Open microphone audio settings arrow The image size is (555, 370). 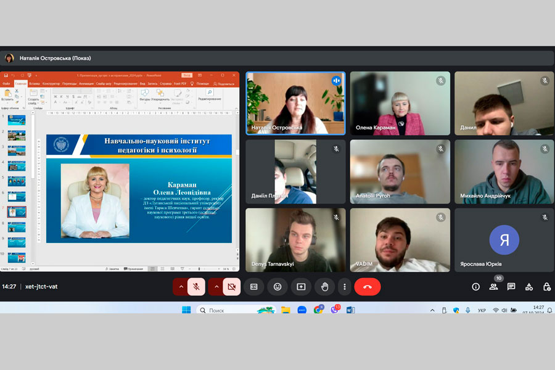pyautogui.click(x=181, y=287)
